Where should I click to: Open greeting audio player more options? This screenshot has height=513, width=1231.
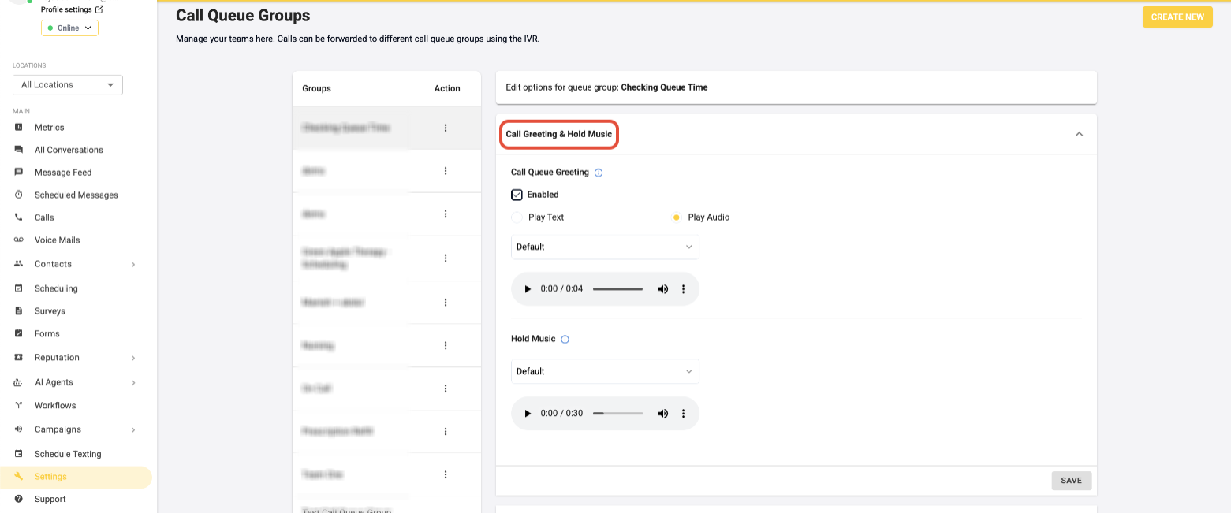coord(684,289)
